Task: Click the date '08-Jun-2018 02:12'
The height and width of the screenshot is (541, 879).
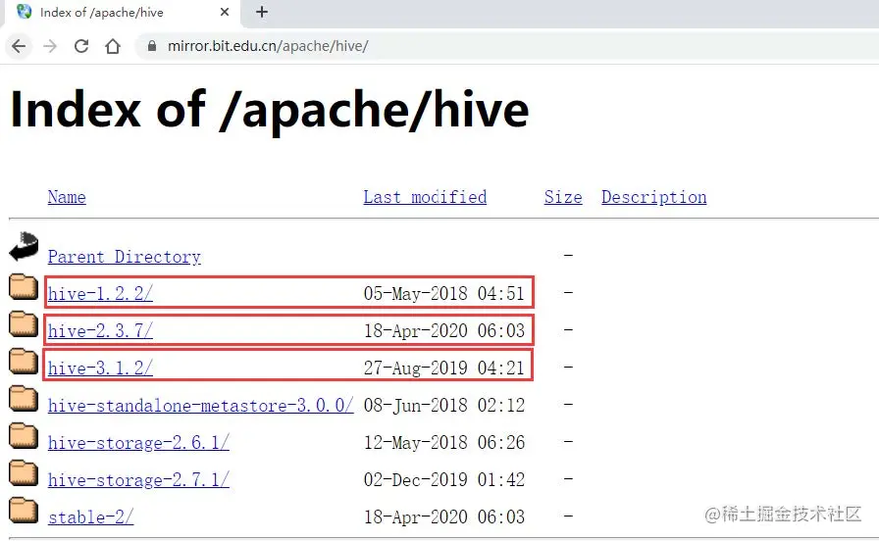Action: point(444,406)
